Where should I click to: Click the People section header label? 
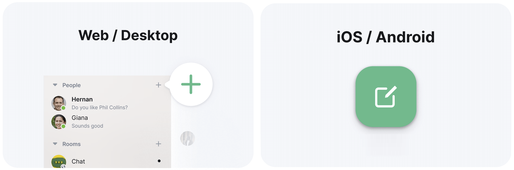coord(71,85)
